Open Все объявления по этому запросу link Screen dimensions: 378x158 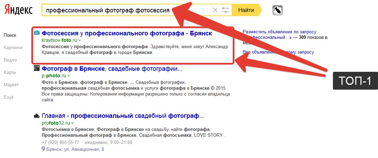coord(279,52)
